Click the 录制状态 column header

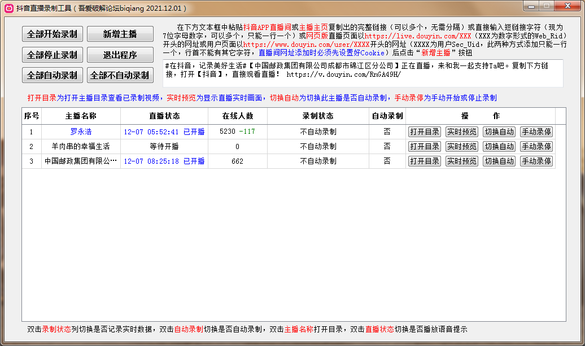click(318, 116)
